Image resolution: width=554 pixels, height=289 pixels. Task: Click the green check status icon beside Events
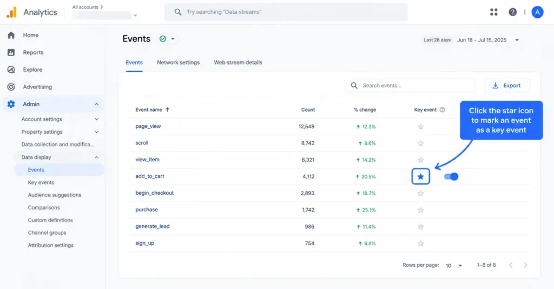(x=162, y=39)
